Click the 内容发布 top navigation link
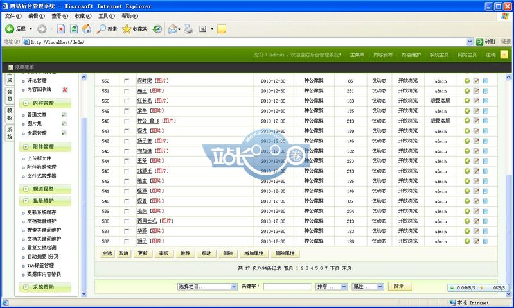The image size is (514, 308). (382, 55)
